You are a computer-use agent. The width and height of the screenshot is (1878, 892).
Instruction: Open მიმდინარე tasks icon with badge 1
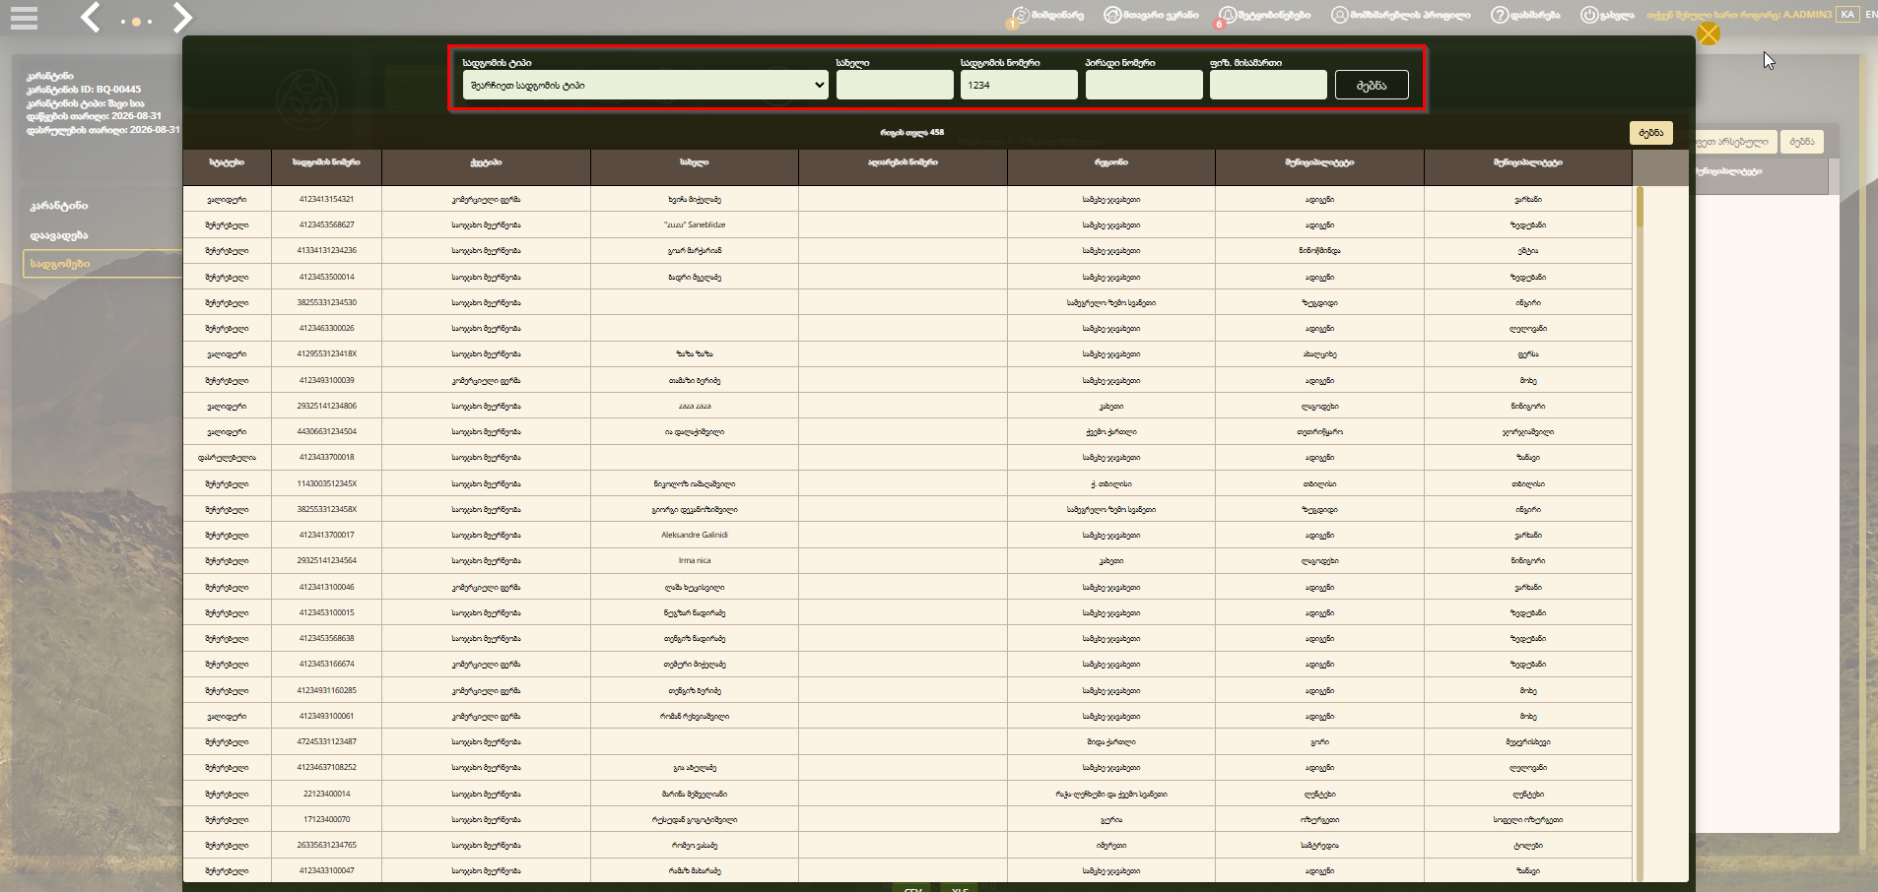click(1020, 16)
